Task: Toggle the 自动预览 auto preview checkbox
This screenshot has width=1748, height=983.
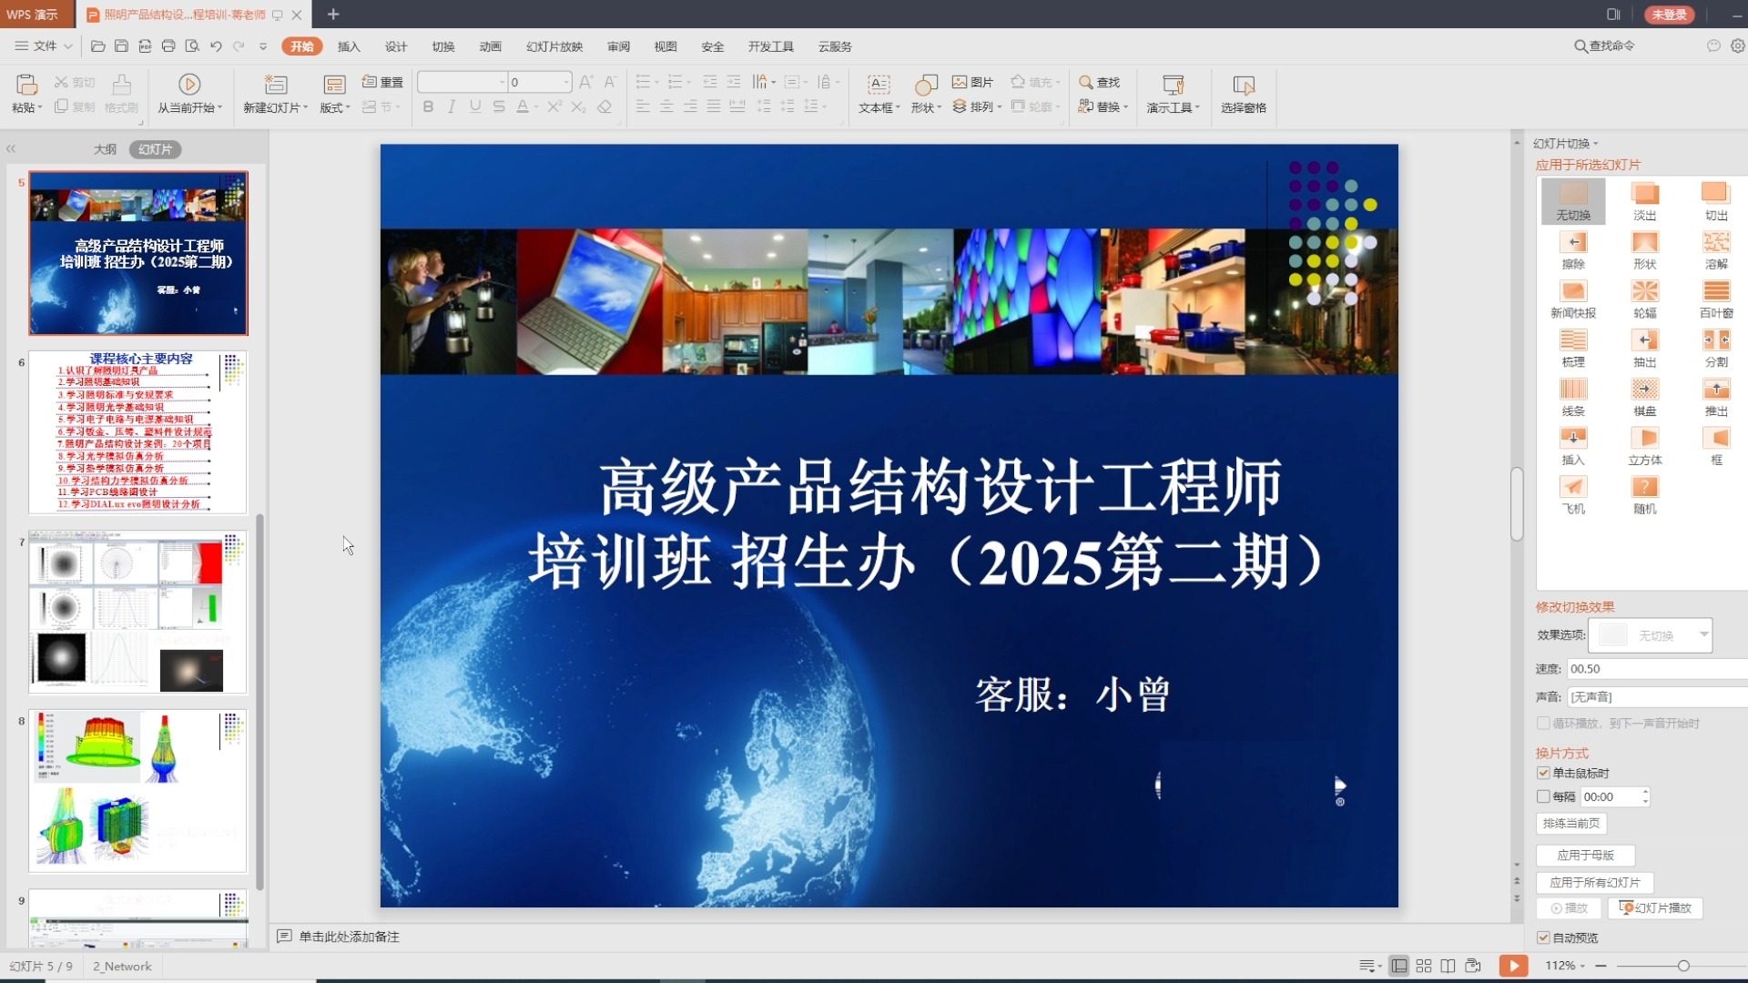Action: (x=1543, y=937)
